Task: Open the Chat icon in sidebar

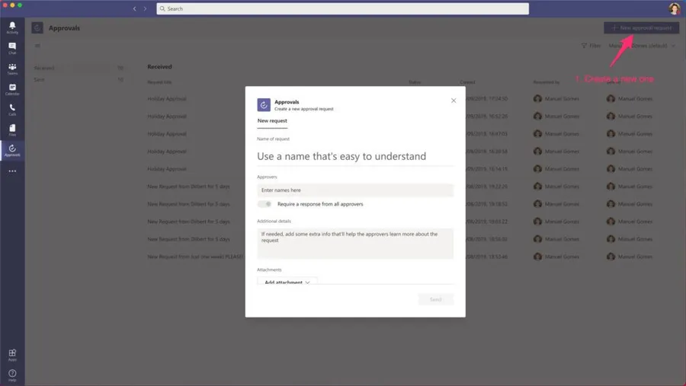Action: tap(12, 48)
